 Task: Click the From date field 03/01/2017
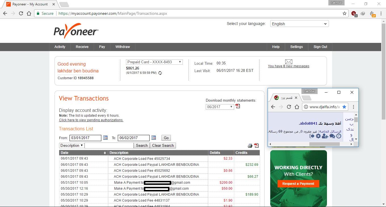(x=85, y=138)
